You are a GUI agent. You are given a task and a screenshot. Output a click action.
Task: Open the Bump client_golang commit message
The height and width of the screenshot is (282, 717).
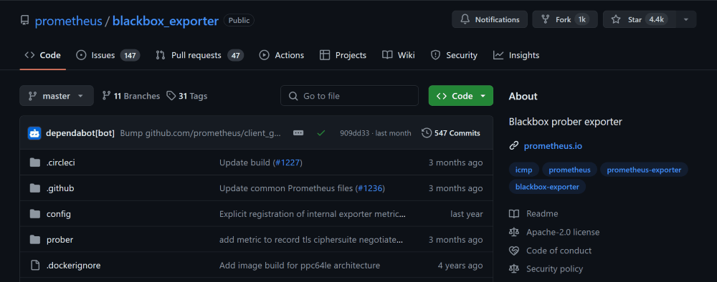(x=201, y=133)
